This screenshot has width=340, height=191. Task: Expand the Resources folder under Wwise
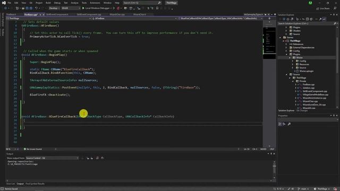pyautogui.click(x=293, y=65)
